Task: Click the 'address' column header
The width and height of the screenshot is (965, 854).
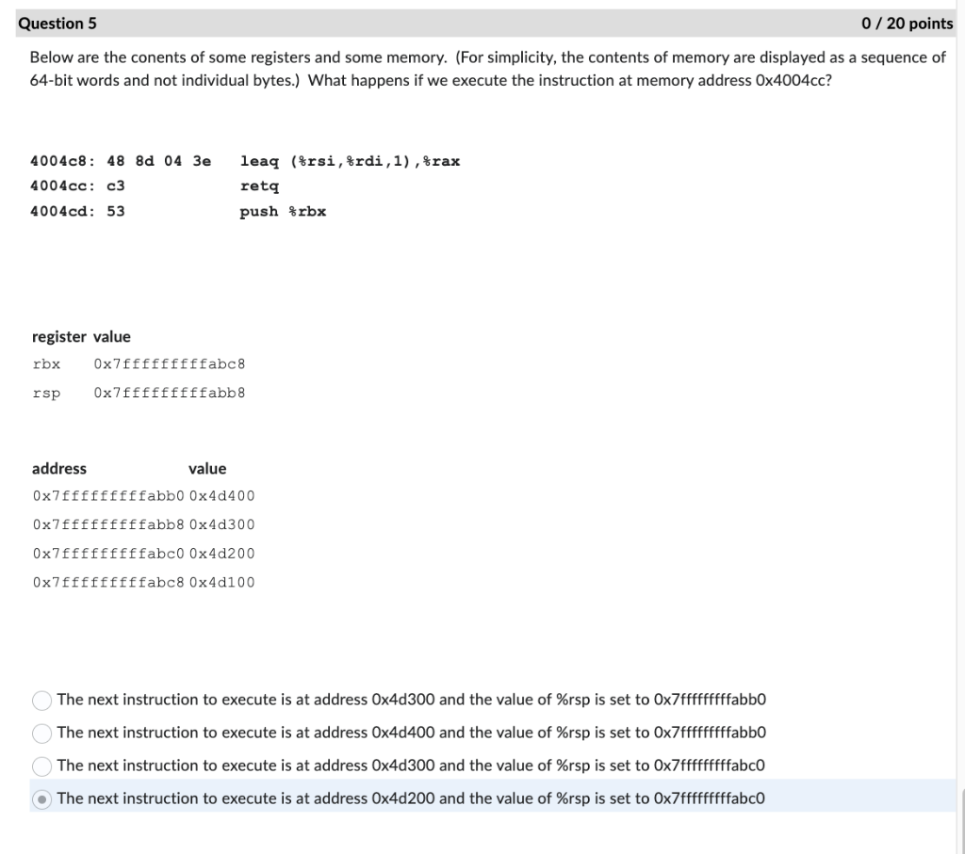Action: (x=59, y=469)
